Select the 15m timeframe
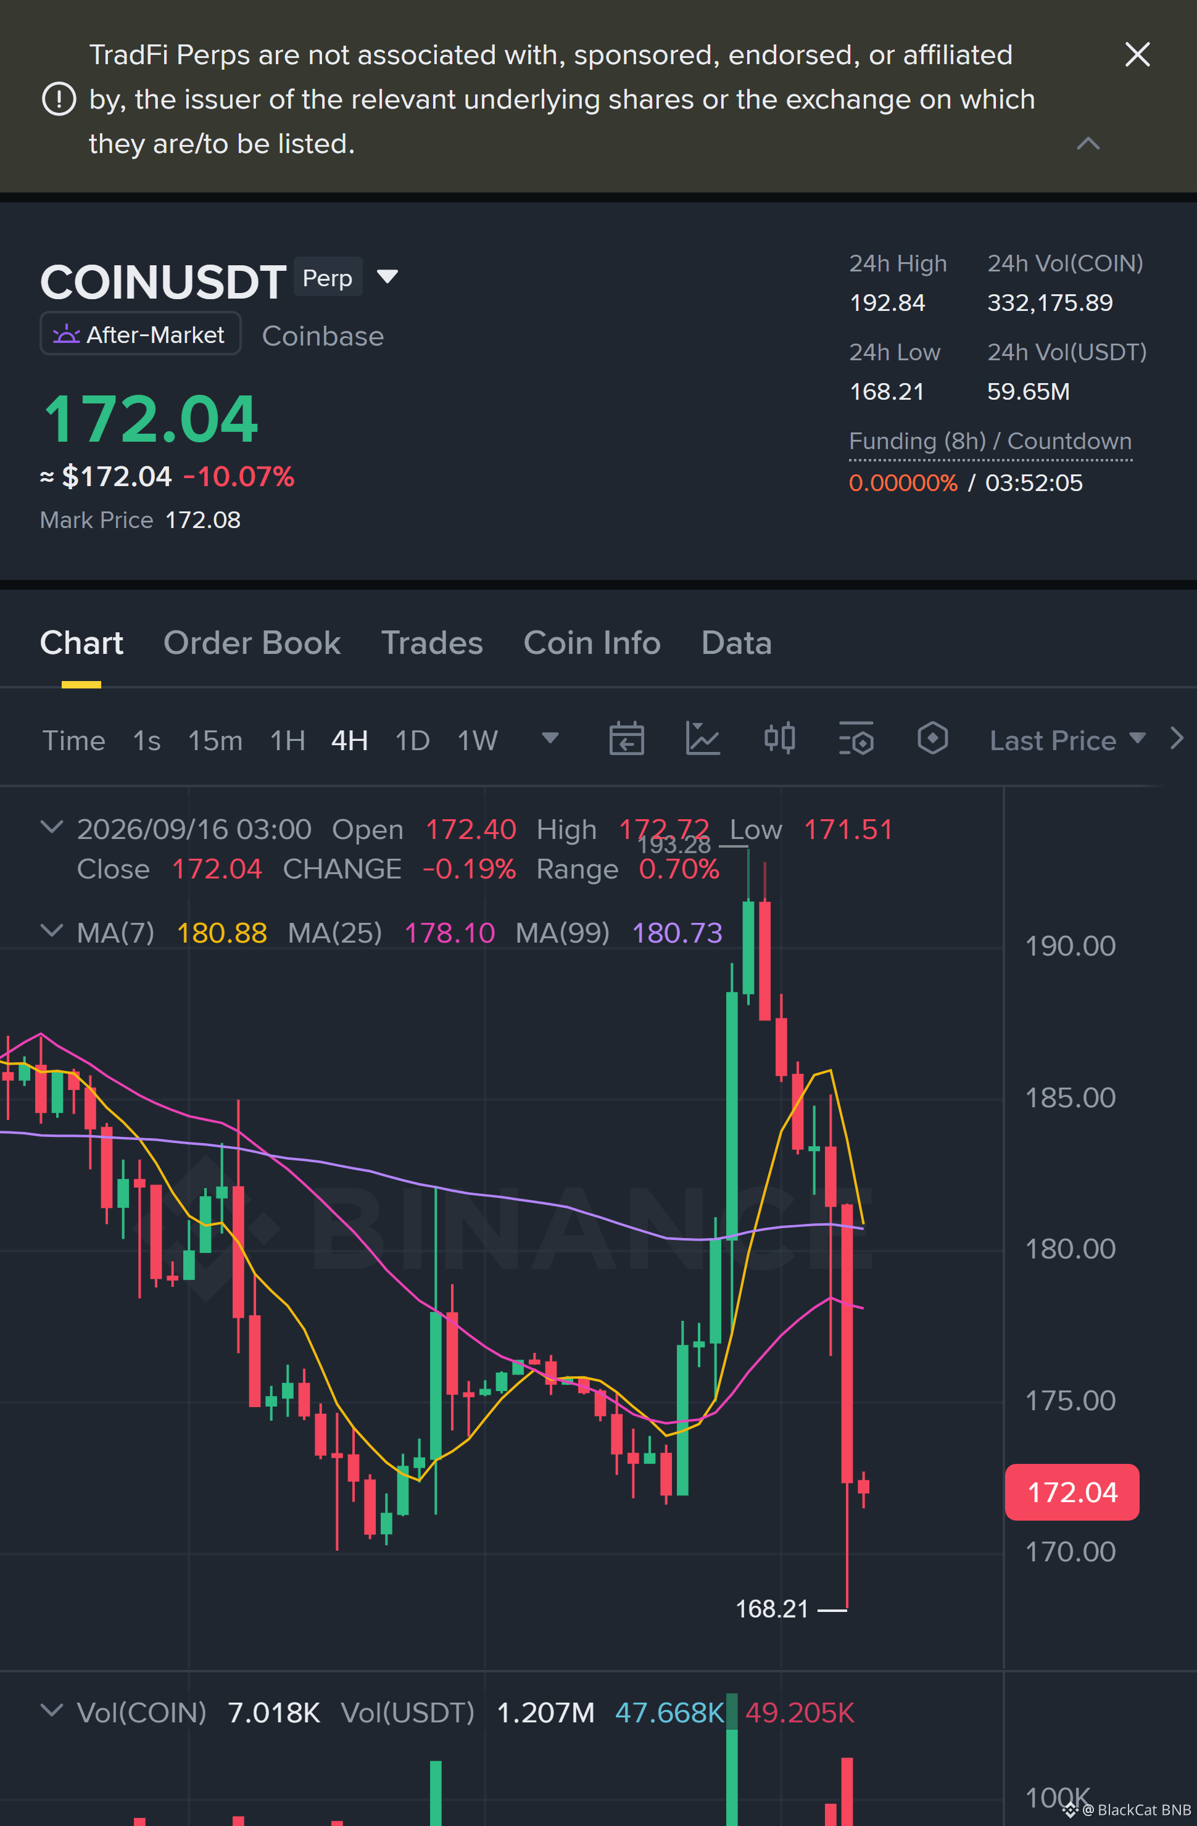The image size is (1197, 1826). pyautogui.click(x=215, y=740)
